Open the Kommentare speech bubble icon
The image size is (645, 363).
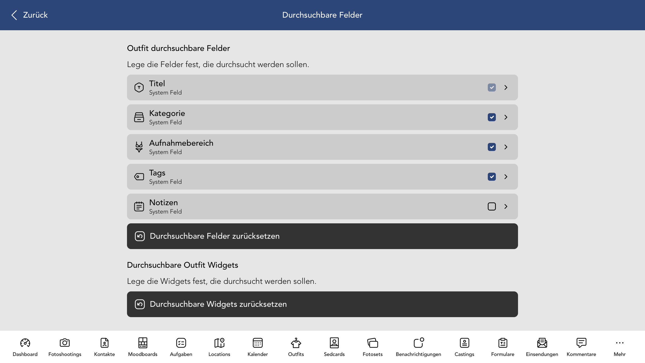[581, 343]
